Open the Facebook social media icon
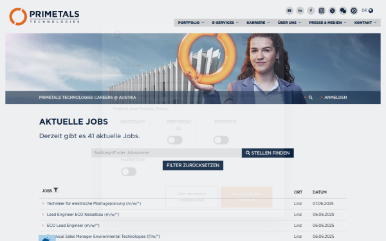Image resolution: width=386 pixels, height=241 pixels. click(311, 10)
